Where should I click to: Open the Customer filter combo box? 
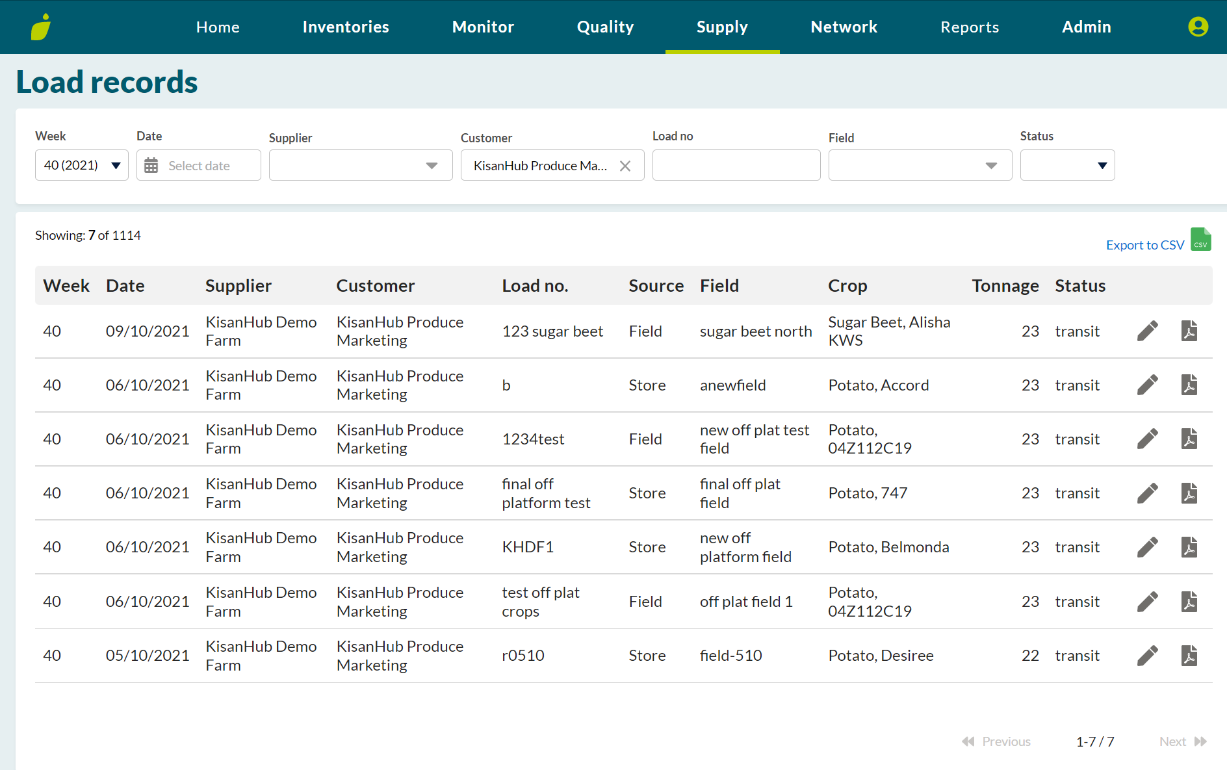coord(552,165)
